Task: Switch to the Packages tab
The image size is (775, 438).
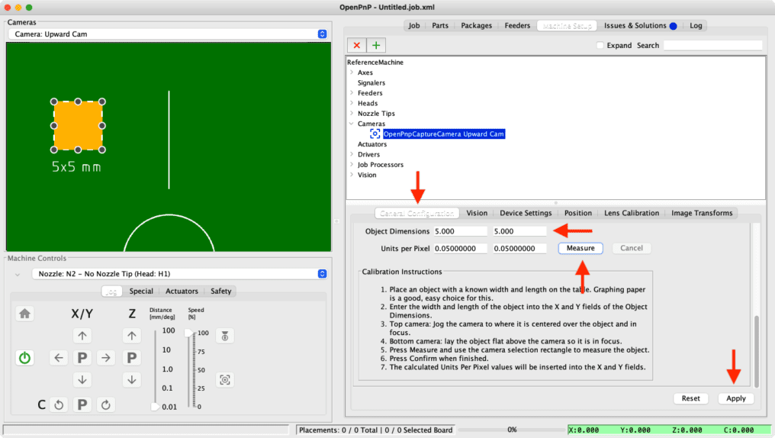Action: (x=477, y=26)
